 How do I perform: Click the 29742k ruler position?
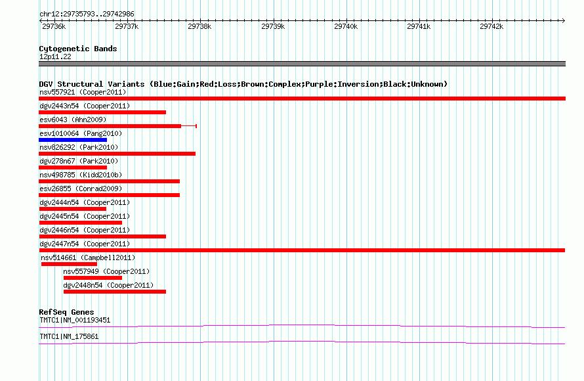[491, 26]
